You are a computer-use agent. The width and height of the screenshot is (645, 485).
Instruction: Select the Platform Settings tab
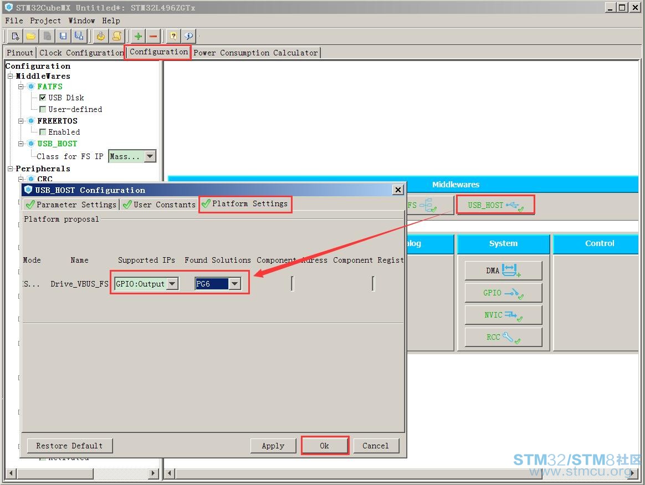click(245, 203)
